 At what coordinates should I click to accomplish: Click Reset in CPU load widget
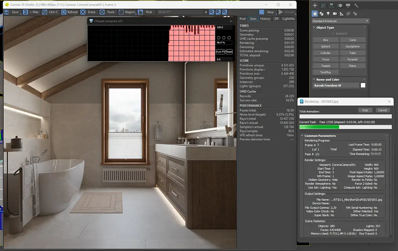point(229,52)
